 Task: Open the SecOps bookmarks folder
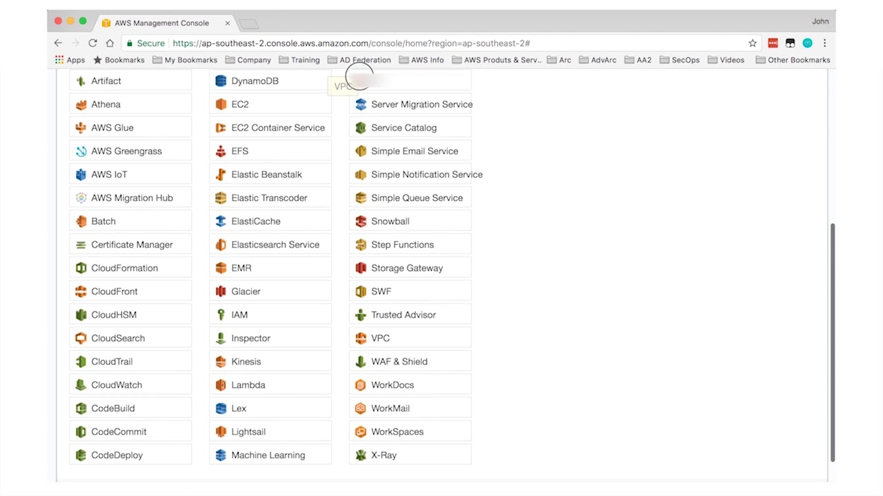point(679,60)
